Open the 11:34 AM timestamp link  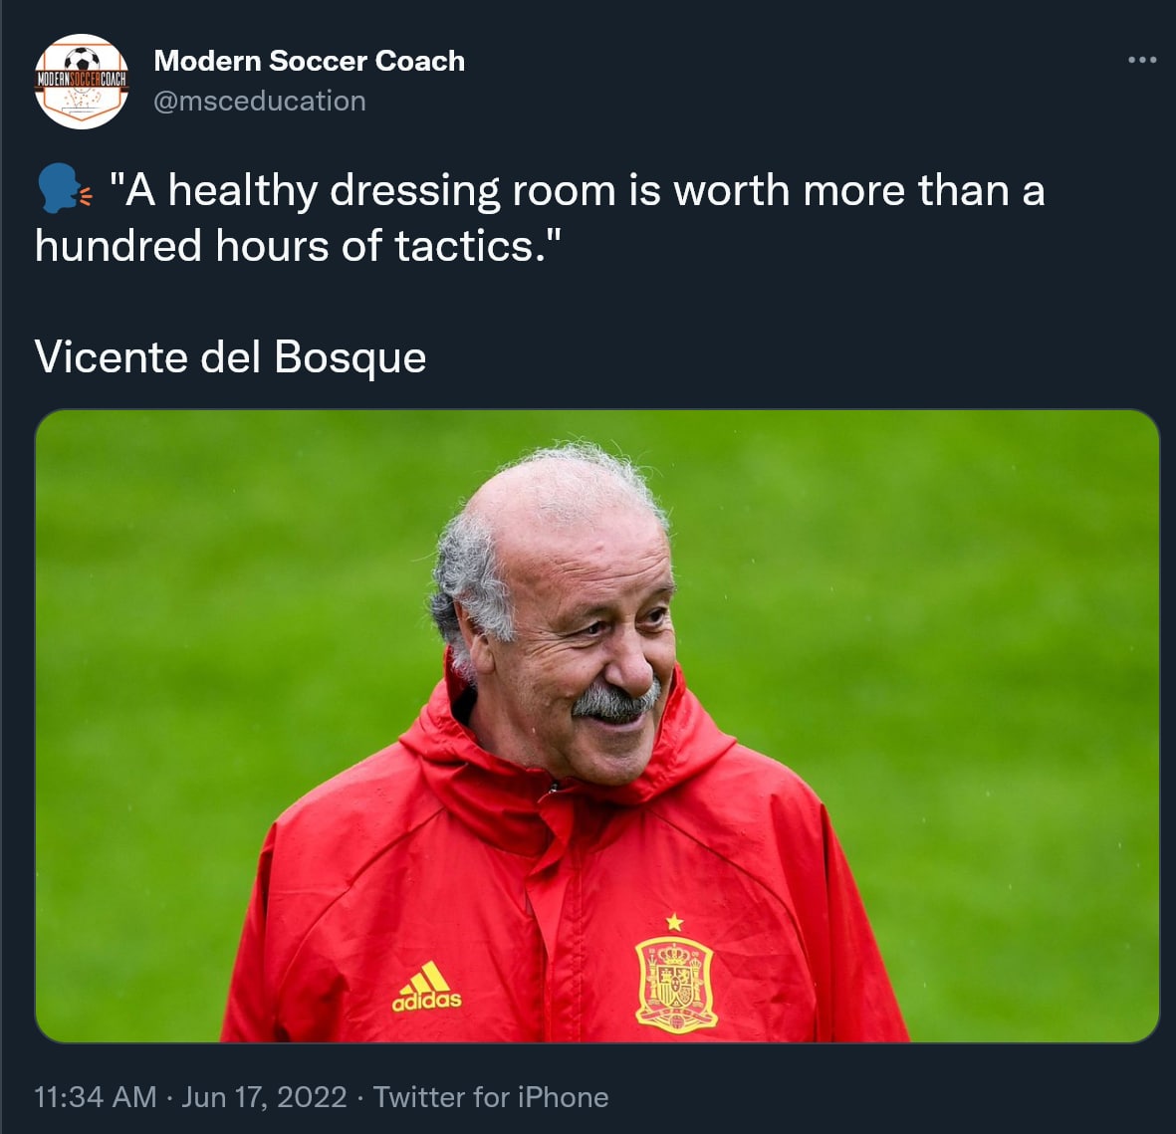pos(95,1097)
